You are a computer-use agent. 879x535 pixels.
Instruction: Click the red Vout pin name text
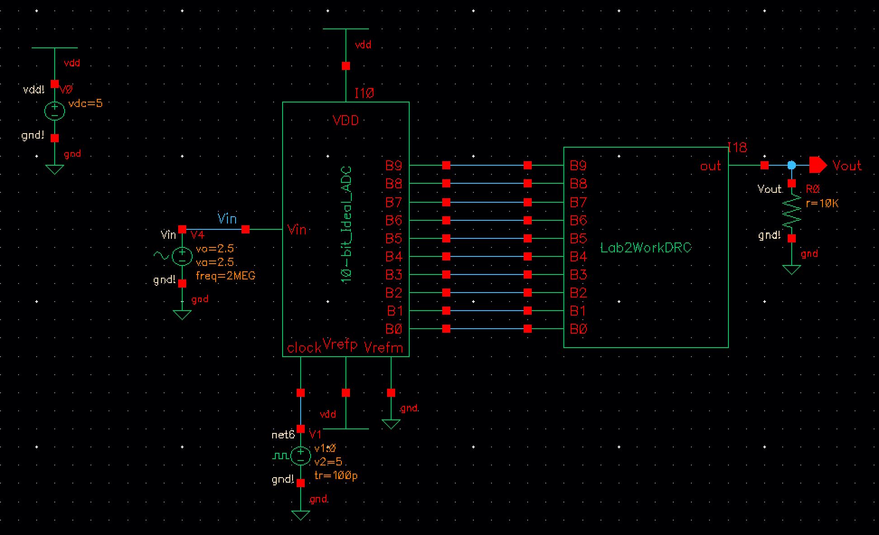point(847,166)
